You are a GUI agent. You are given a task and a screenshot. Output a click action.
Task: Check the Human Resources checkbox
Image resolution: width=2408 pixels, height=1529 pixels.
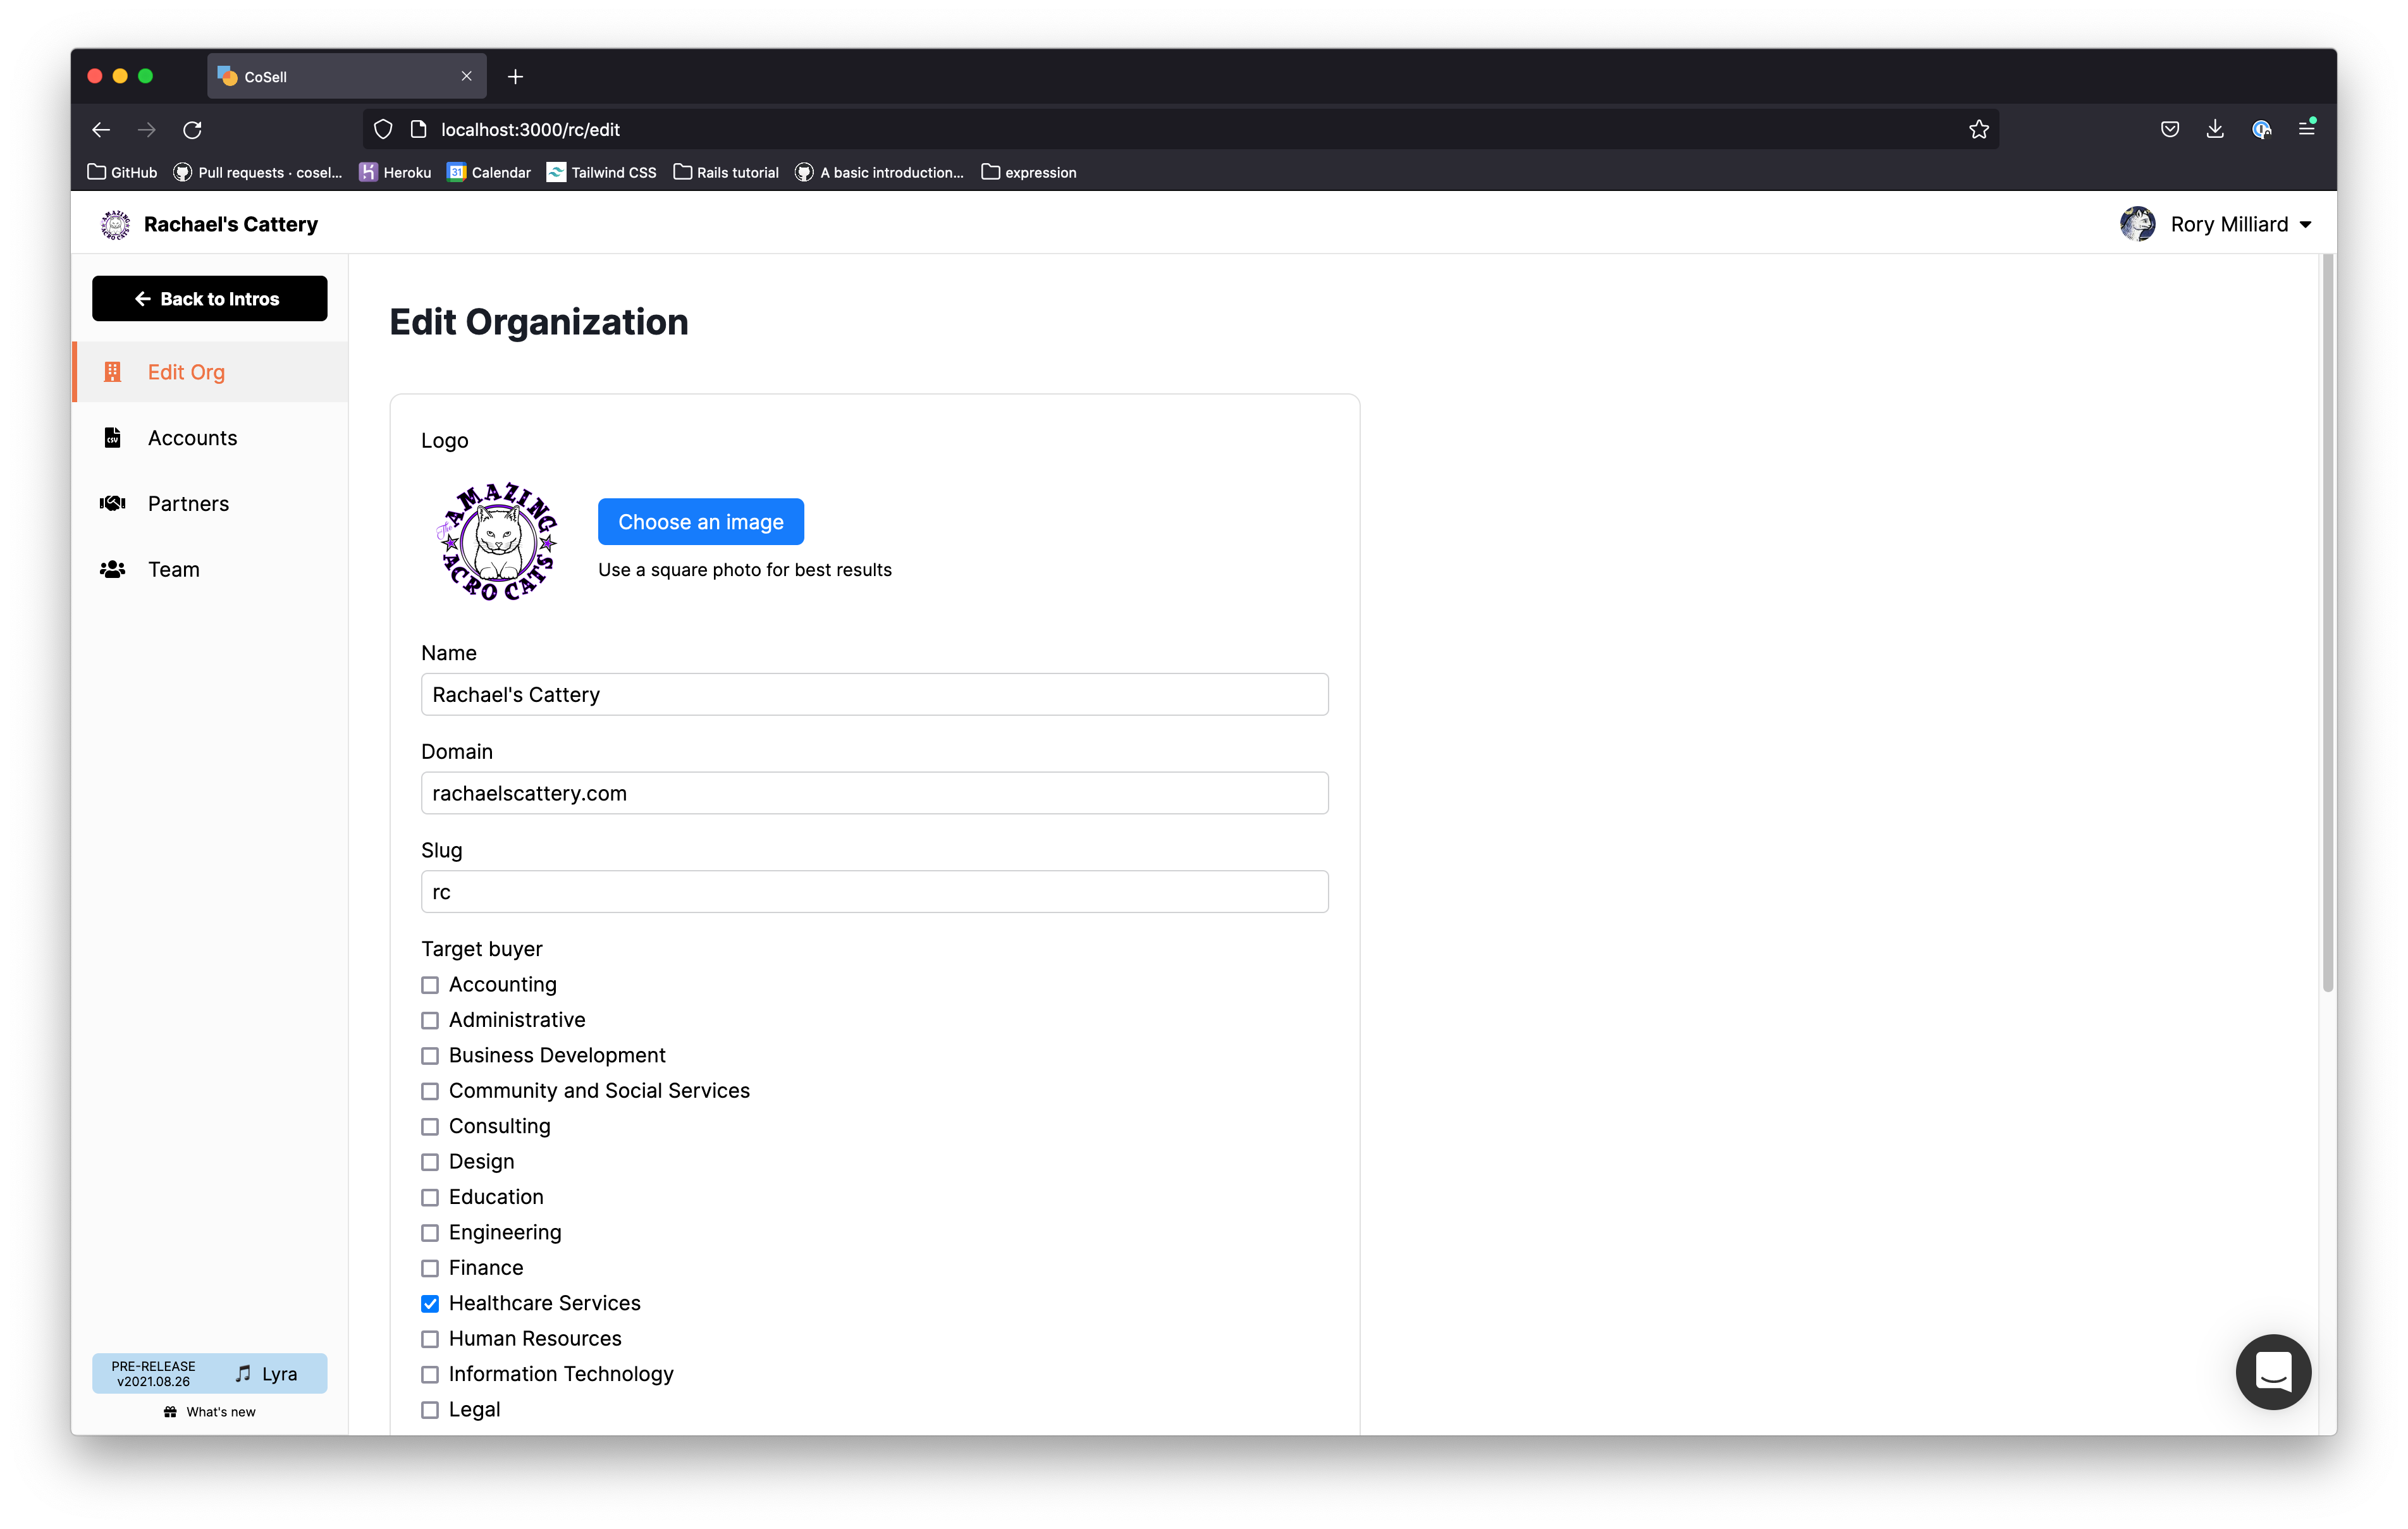(430, 1340)
